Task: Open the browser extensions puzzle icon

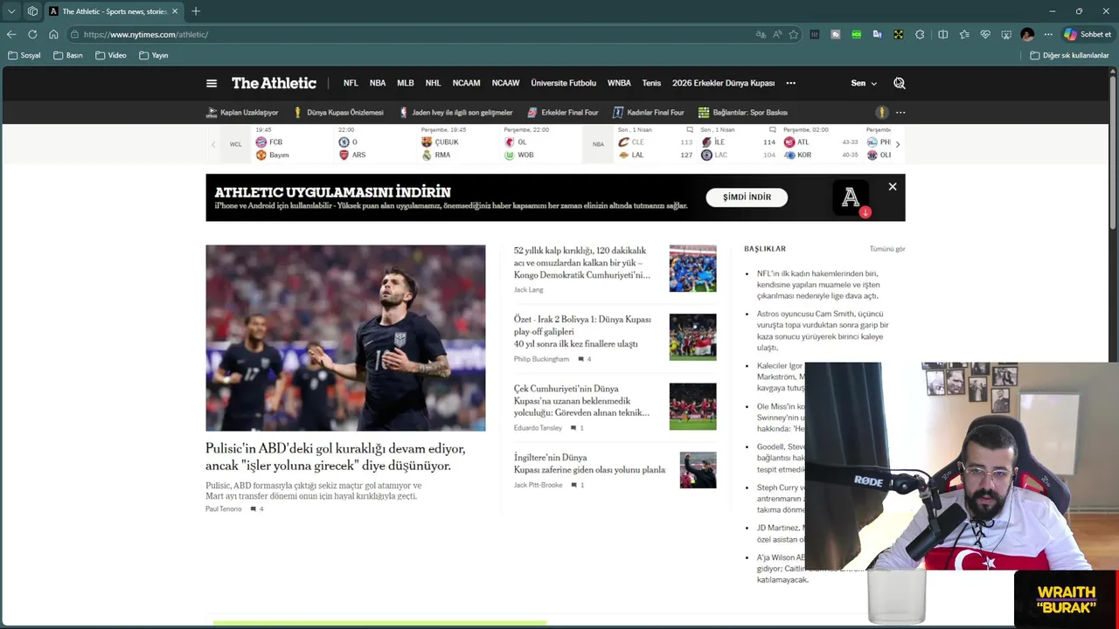Action: pyautogui.click(x=920, y=34)
